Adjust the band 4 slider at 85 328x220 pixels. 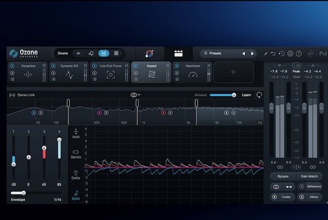[60, 140]
